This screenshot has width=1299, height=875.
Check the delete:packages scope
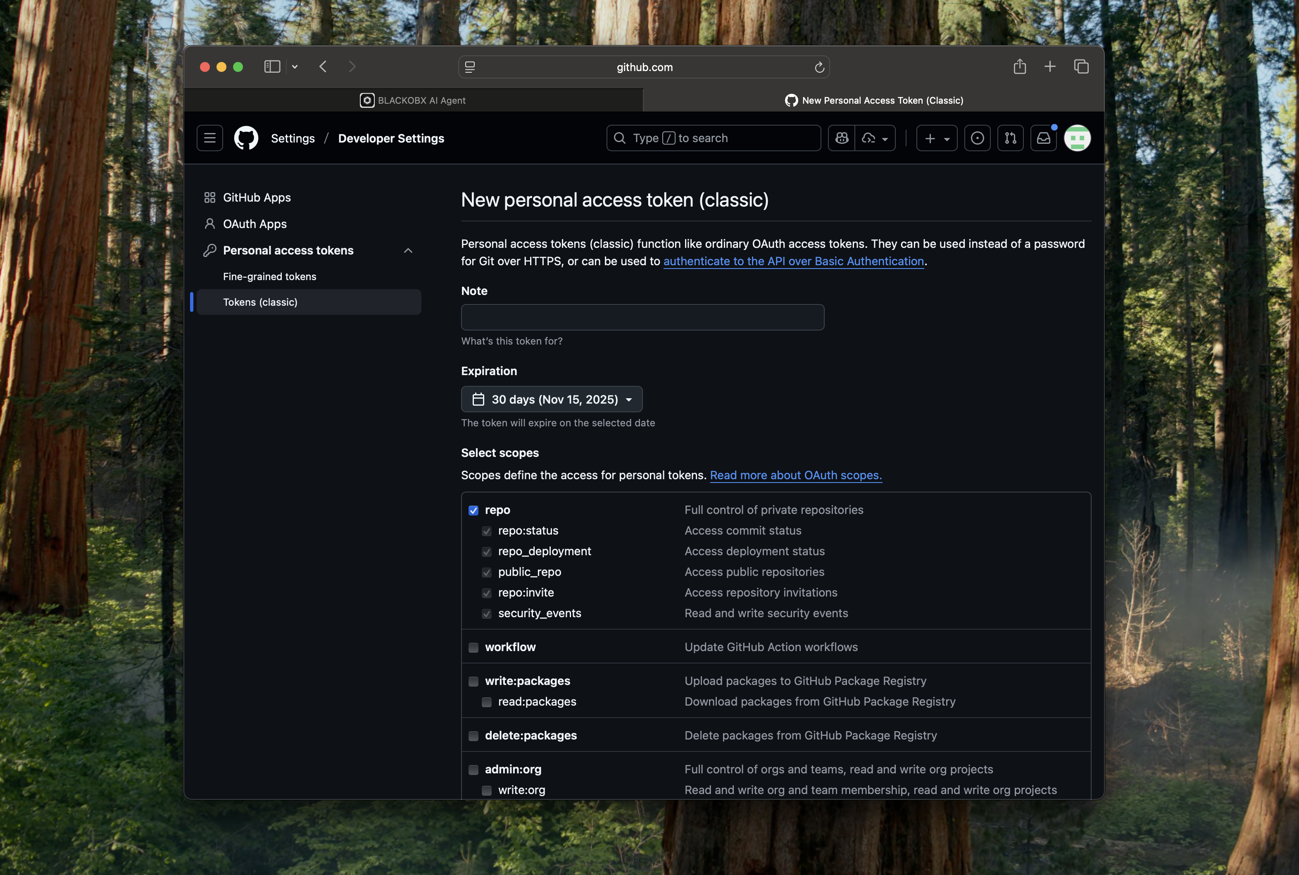(474, 735)
